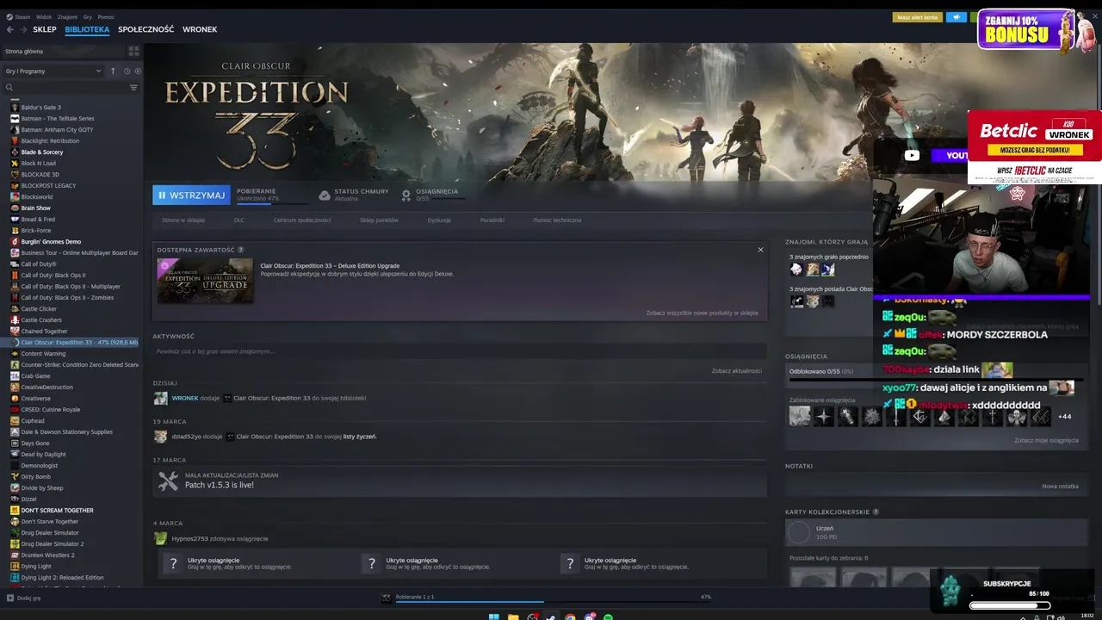Open wrench icon beside Patch v1.5.3 news
The width and height of the screenshot is (1102, 620).
168,481
